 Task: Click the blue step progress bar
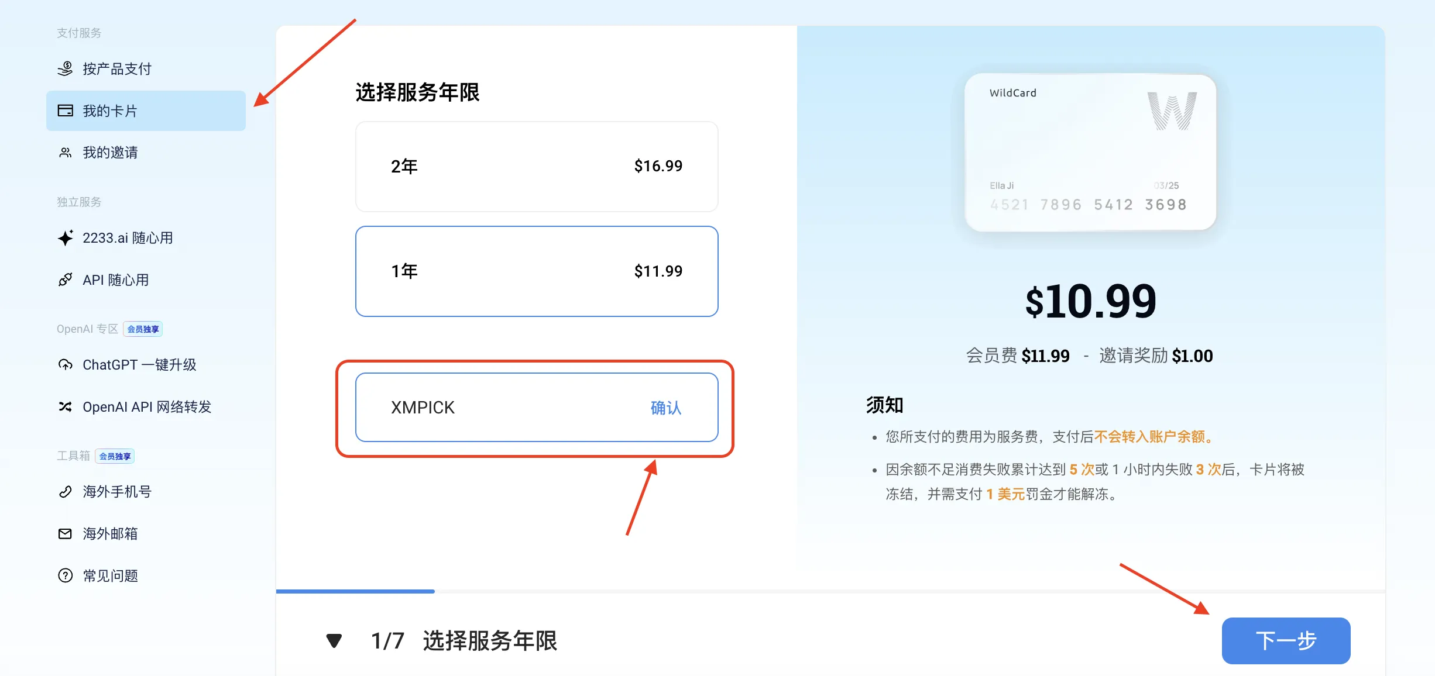tap(355, 591)
